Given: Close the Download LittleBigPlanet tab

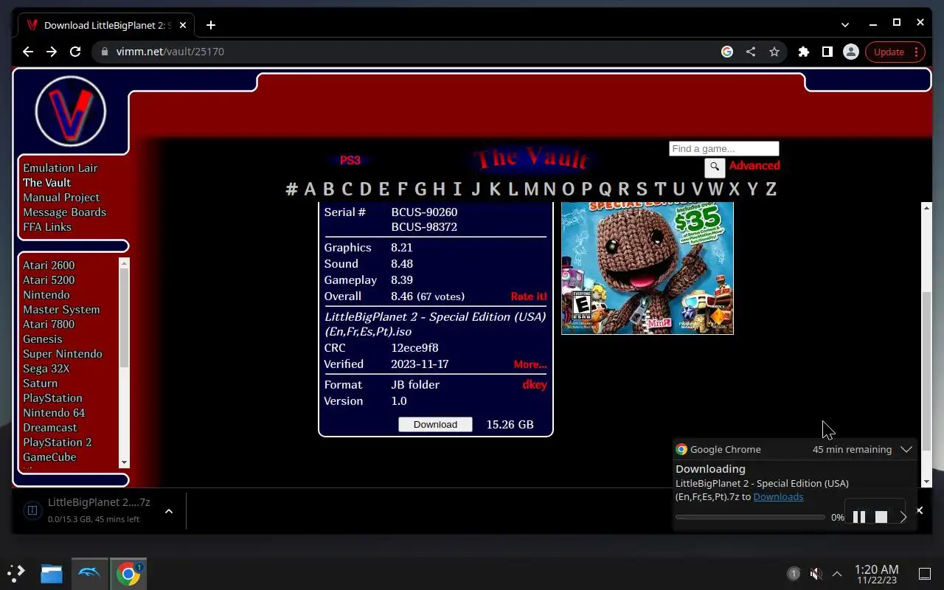Looking at the screenshot, I should point(183,25).
